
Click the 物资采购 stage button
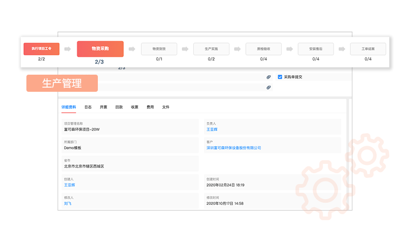click(x=100, y=49)
